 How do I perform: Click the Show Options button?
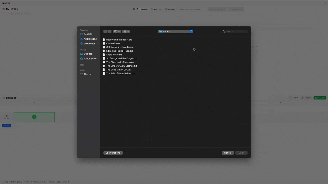click(113, 153)
